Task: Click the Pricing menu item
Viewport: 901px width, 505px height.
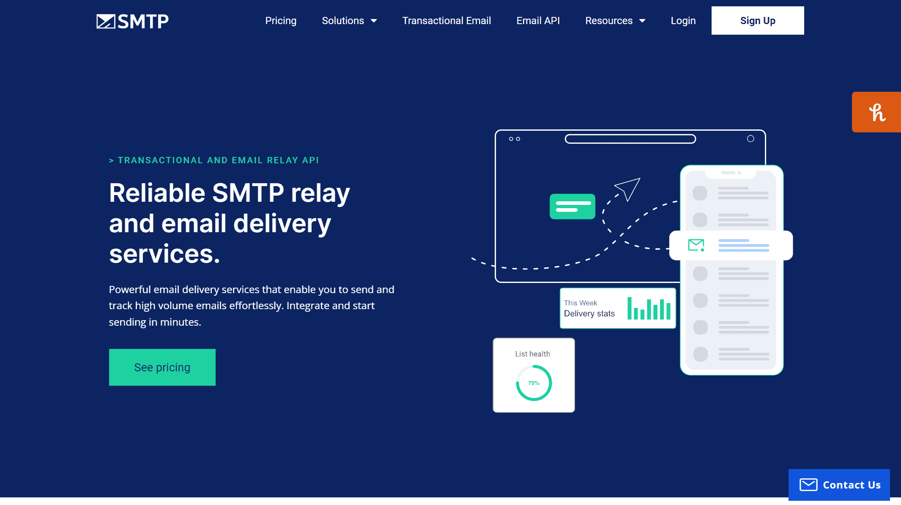Action: click(x=280, y=20)
